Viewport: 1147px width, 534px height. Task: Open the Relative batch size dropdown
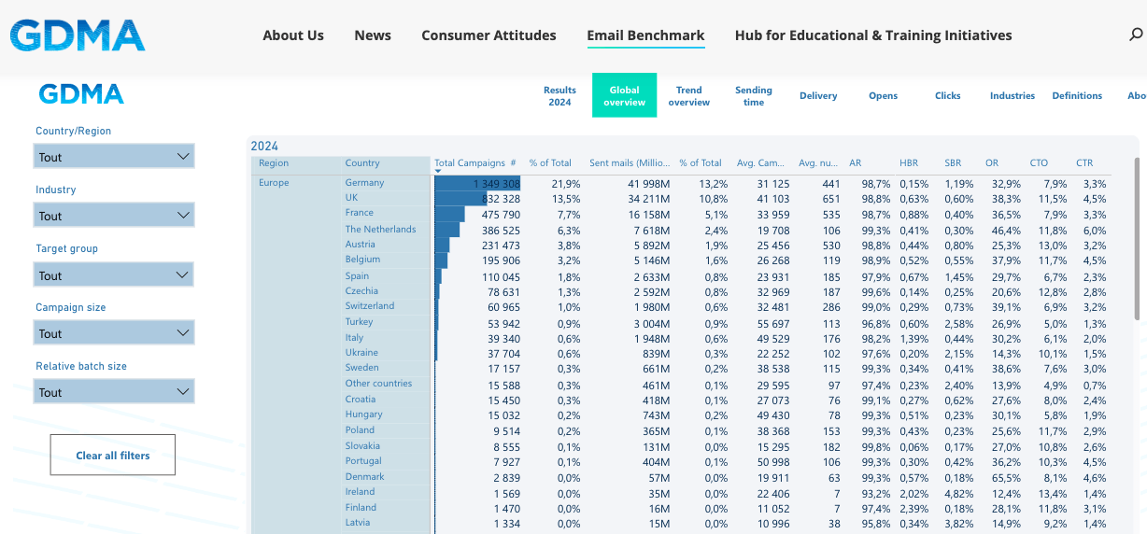114,392
